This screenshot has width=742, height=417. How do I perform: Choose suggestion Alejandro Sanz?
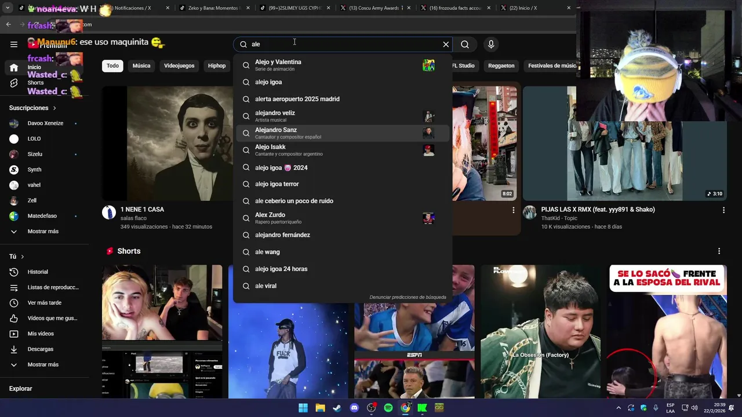[x=343, y=133]
